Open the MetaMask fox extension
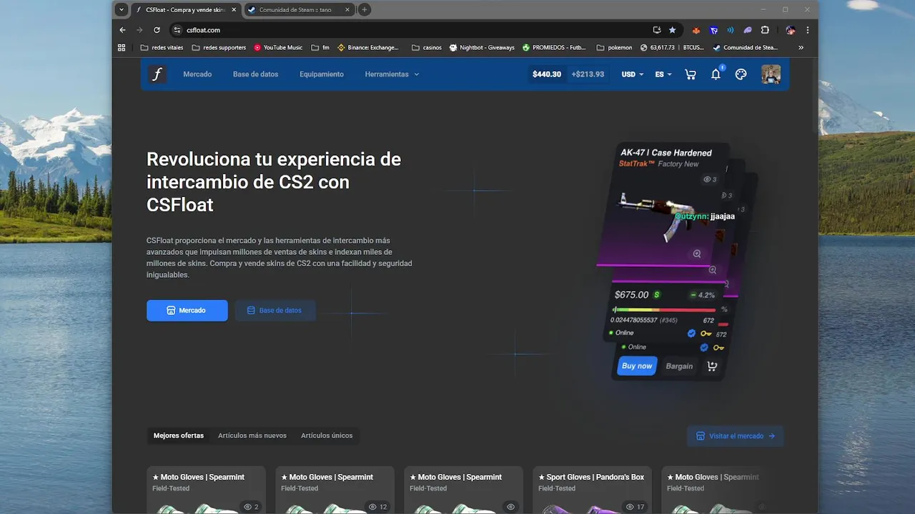 pyautogui.click(x=696, y=30)
